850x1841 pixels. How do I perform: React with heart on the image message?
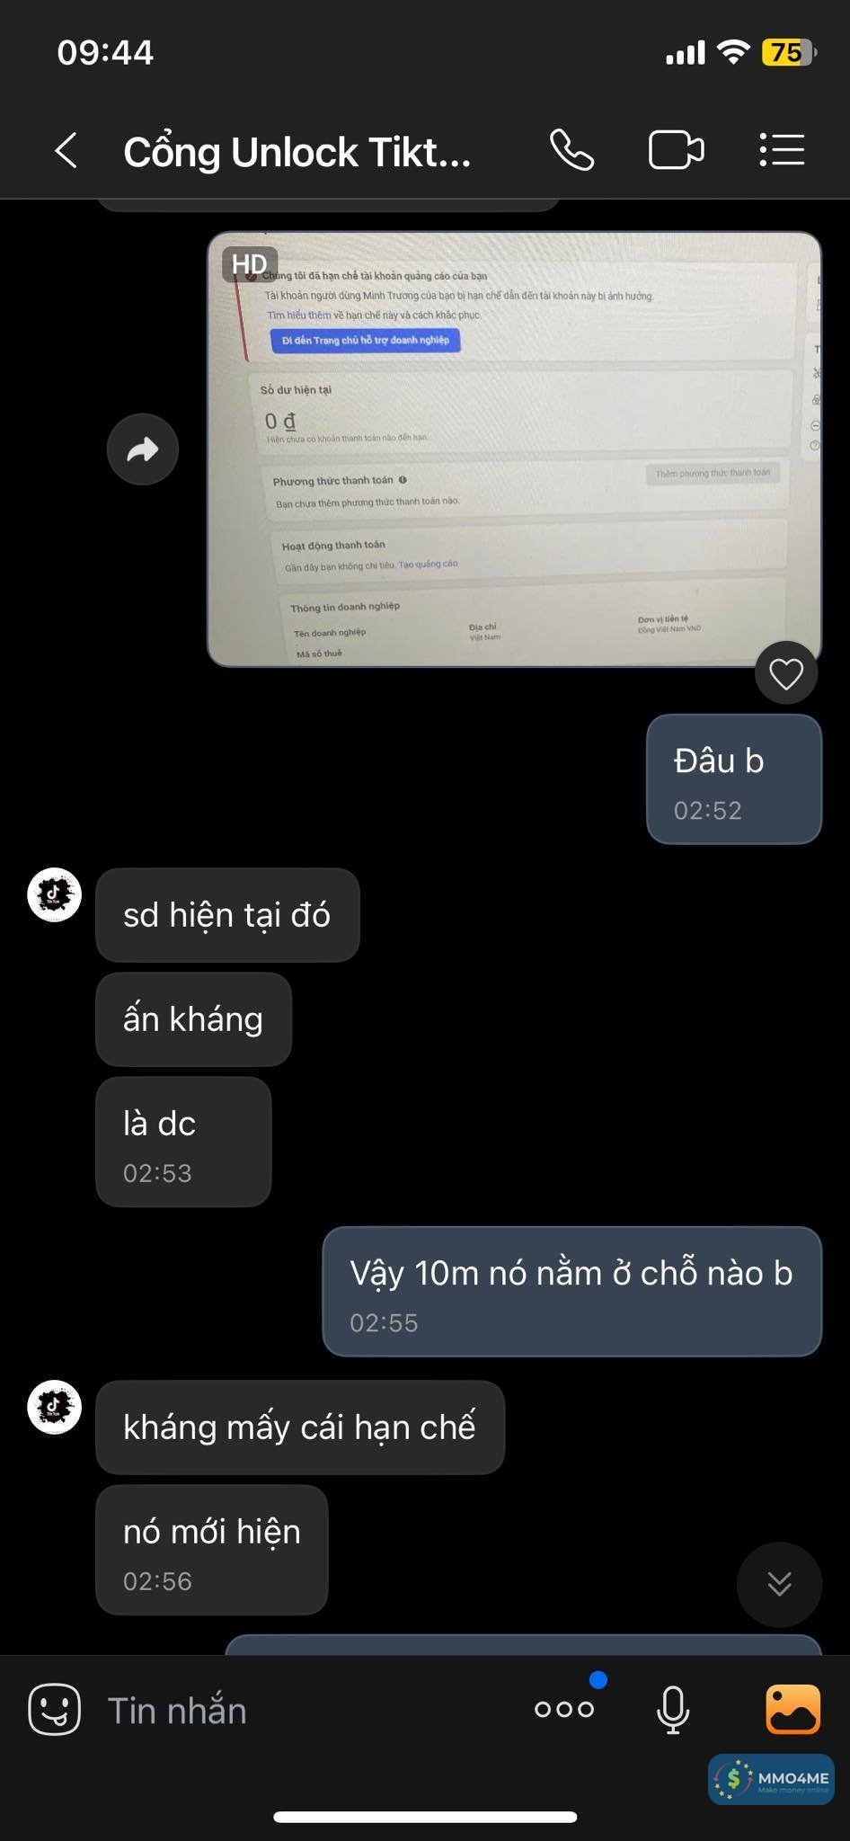(x=786, y=673)
